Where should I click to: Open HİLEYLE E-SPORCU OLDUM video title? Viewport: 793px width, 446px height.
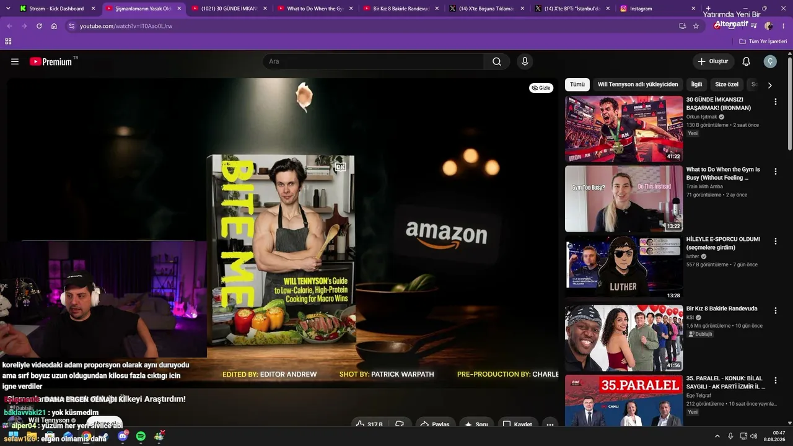coord(723,243)
